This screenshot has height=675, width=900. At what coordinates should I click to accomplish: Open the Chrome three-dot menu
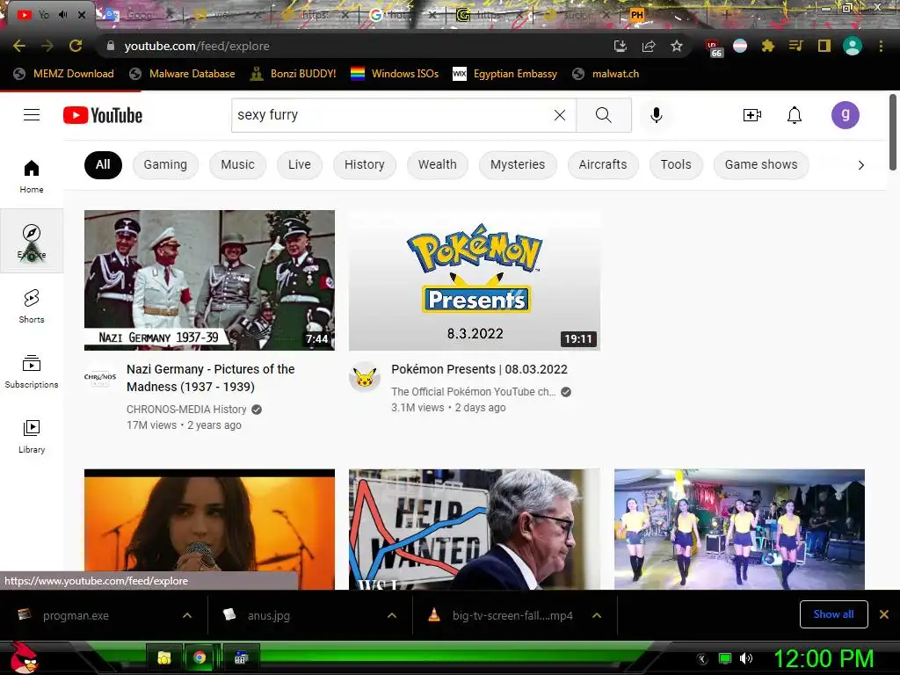[881, 46]
